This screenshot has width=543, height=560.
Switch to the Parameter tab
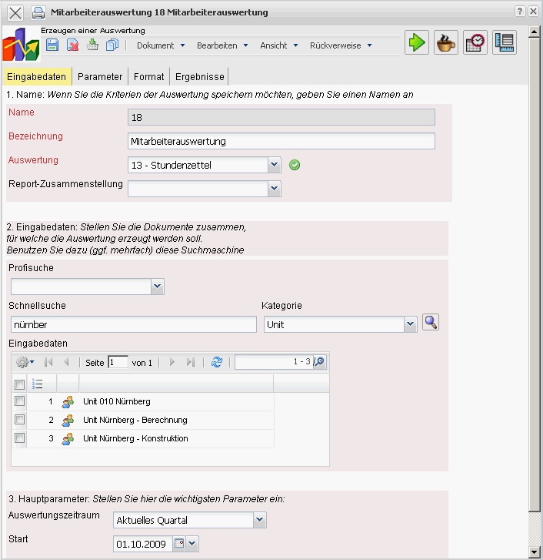[x=100, y=77]
